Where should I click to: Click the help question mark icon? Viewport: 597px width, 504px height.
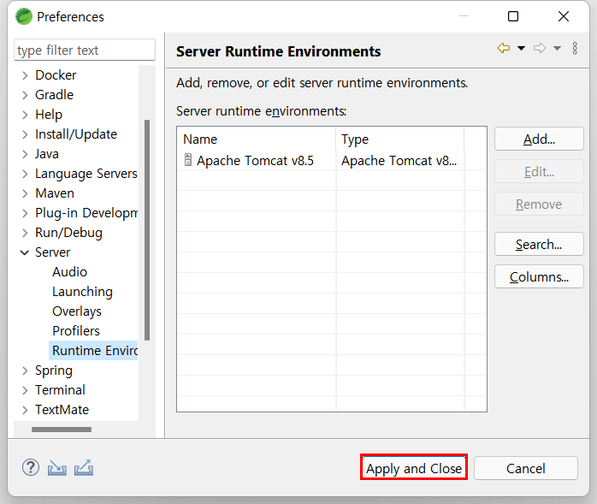pos(31,467)
